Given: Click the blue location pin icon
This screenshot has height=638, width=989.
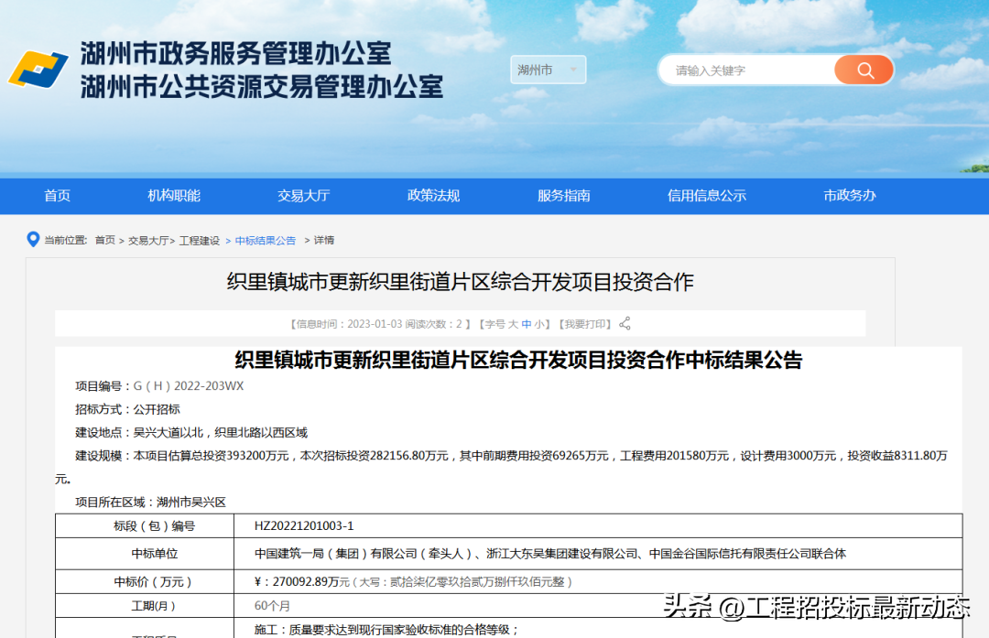Looking at the screenshot, I should (33, 240).
